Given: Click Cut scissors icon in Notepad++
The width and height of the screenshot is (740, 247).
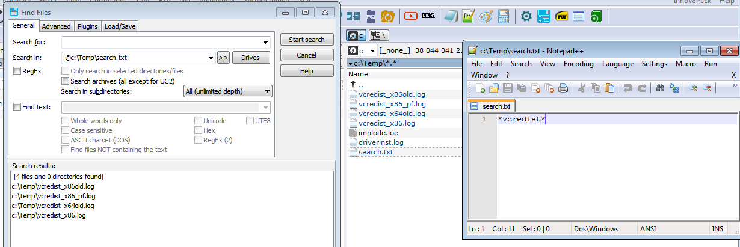Looking at the screenshot, I should click(582, 88).
